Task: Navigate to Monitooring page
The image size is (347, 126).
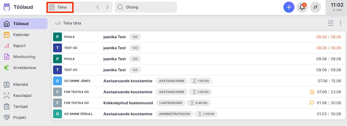Action: (24, 57)
